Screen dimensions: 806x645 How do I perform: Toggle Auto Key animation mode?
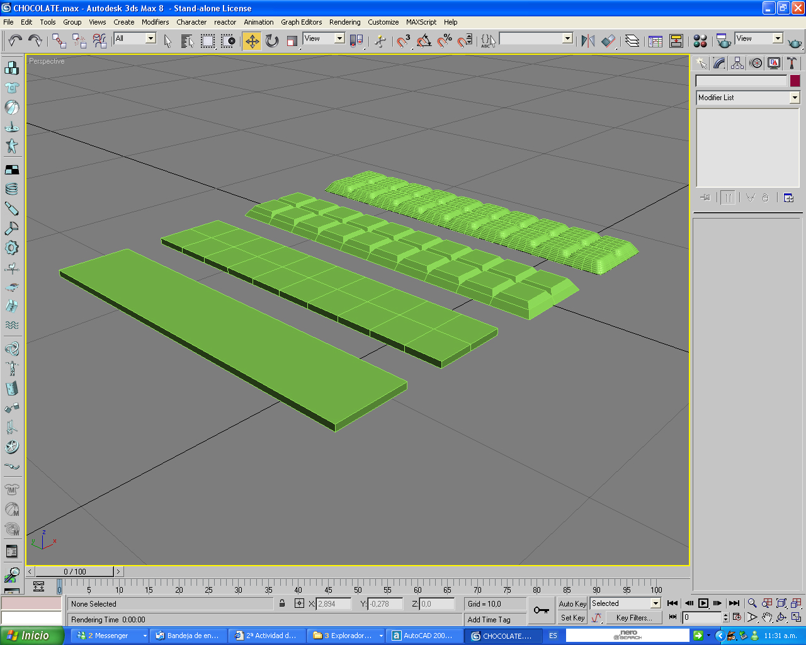point(572,603)
